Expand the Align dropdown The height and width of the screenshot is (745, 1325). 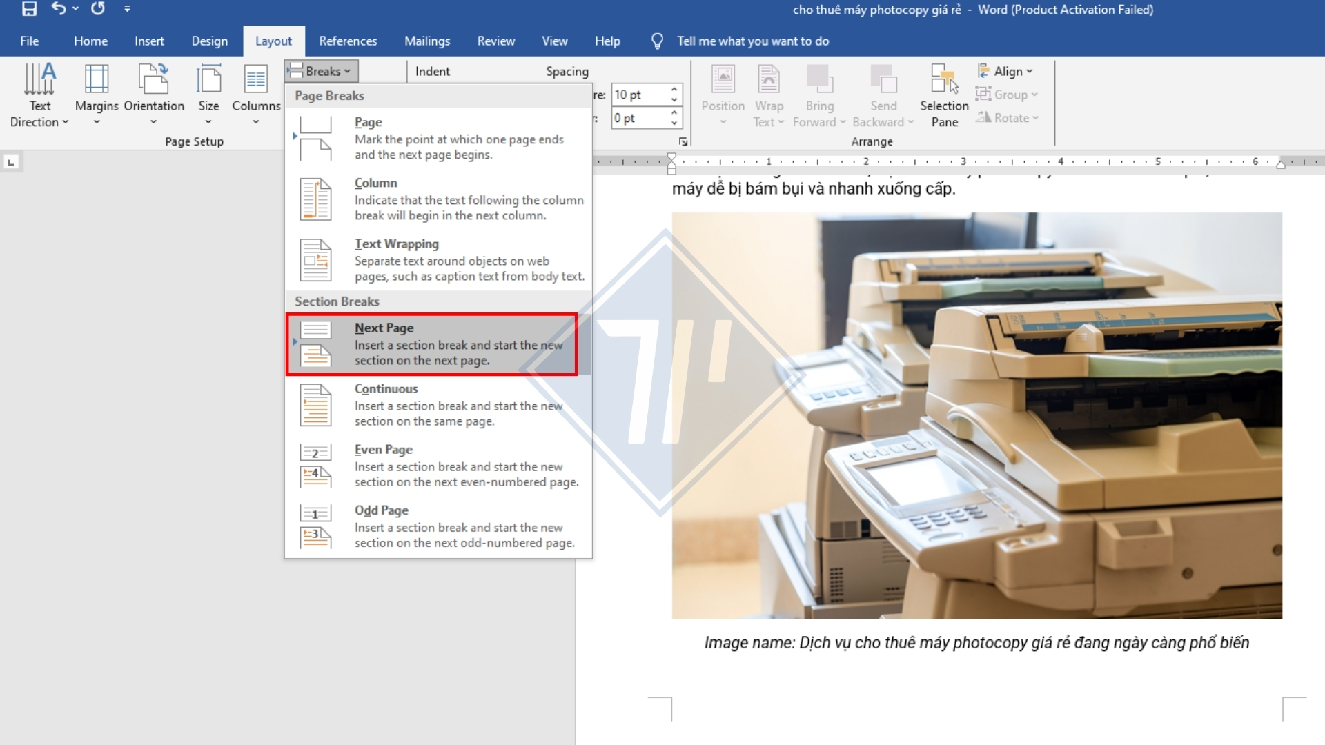[1007, 71]
